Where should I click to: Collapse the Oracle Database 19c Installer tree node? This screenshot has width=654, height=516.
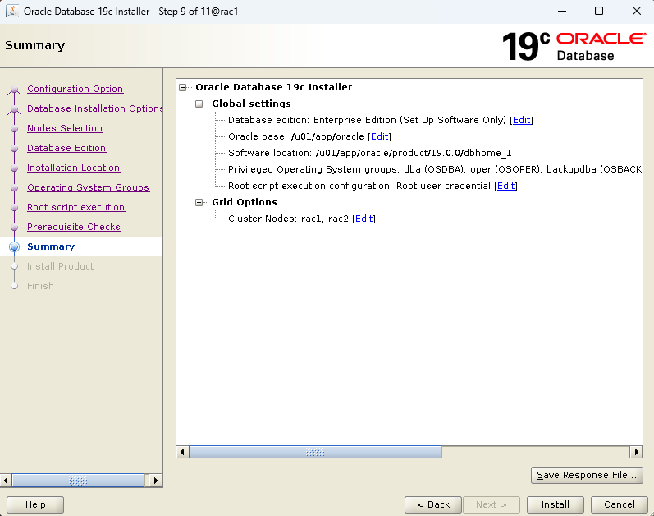coord(183,87)
